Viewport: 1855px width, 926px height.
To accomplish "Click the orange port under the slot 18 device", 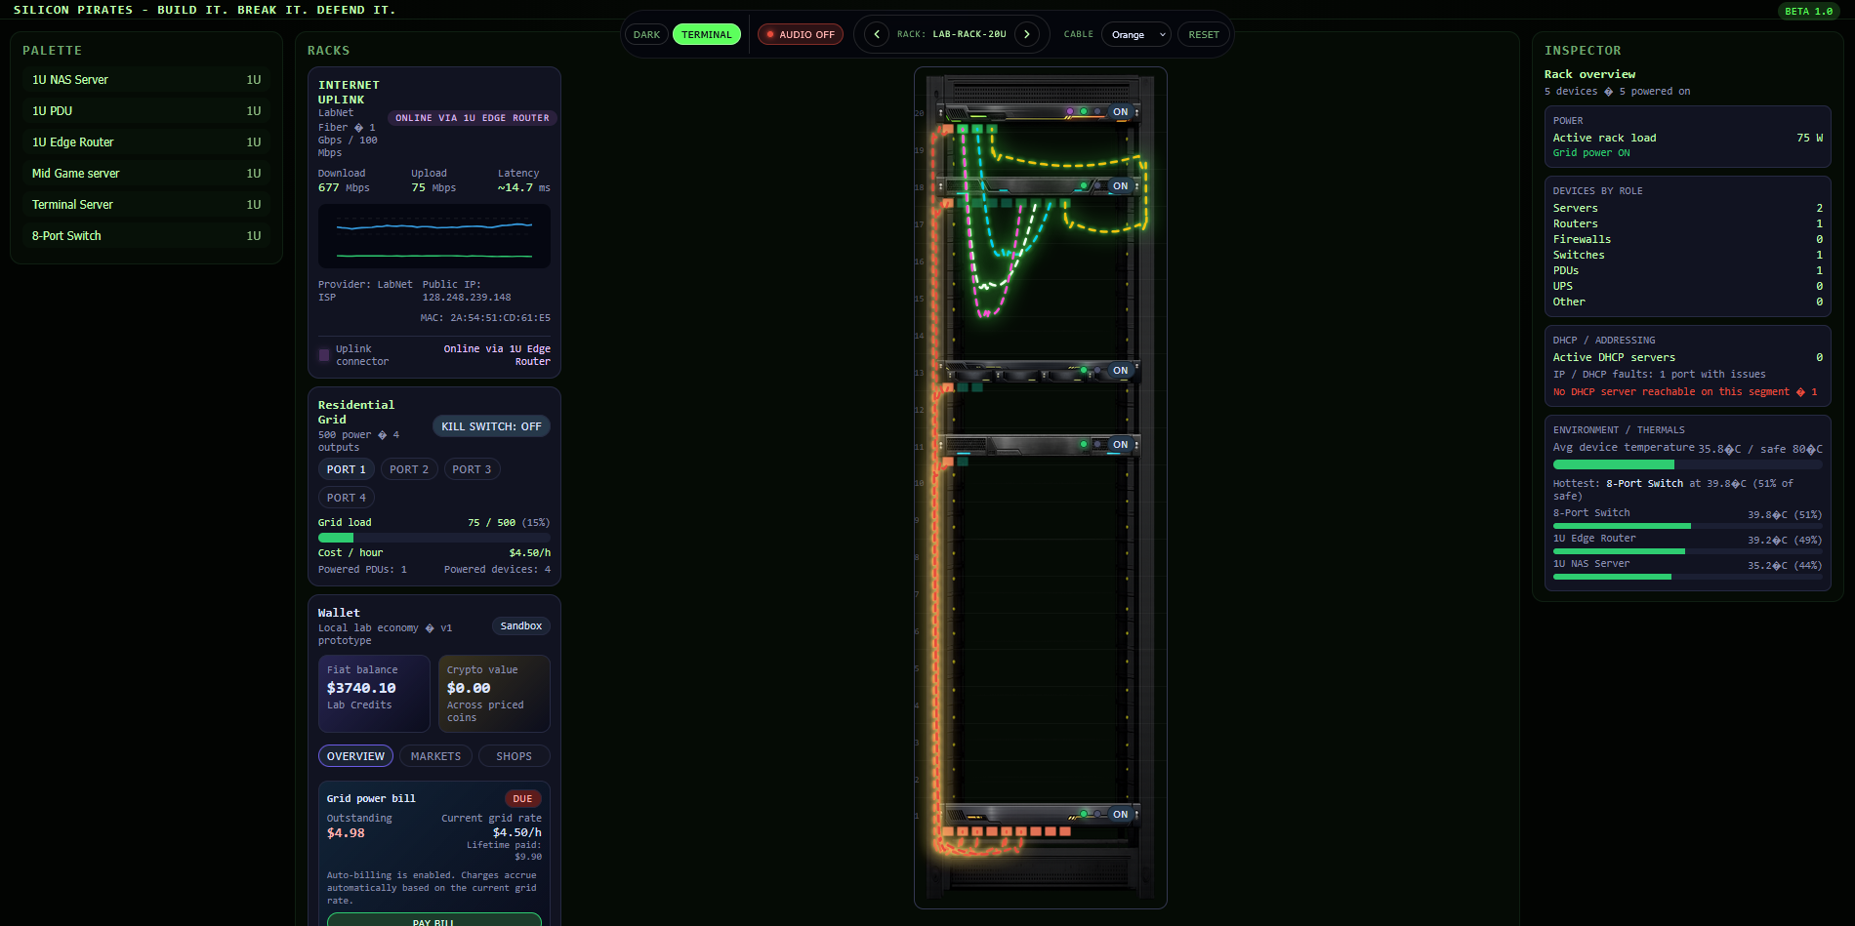I will point(947,203).
